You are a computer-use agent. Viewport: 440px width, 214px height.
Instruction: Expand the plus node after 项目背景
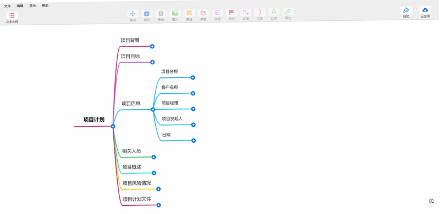click(x=152, y=46)
